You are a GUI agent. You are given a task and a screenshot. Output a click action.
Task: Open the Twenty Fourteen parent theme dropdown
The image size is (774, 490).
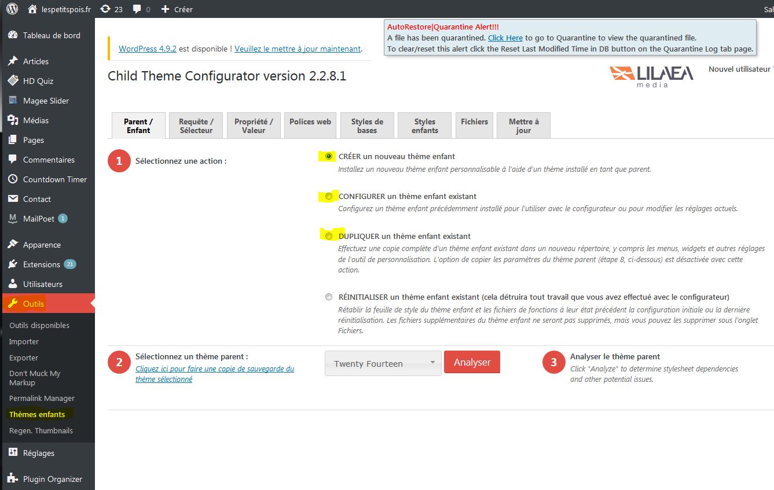383,363
